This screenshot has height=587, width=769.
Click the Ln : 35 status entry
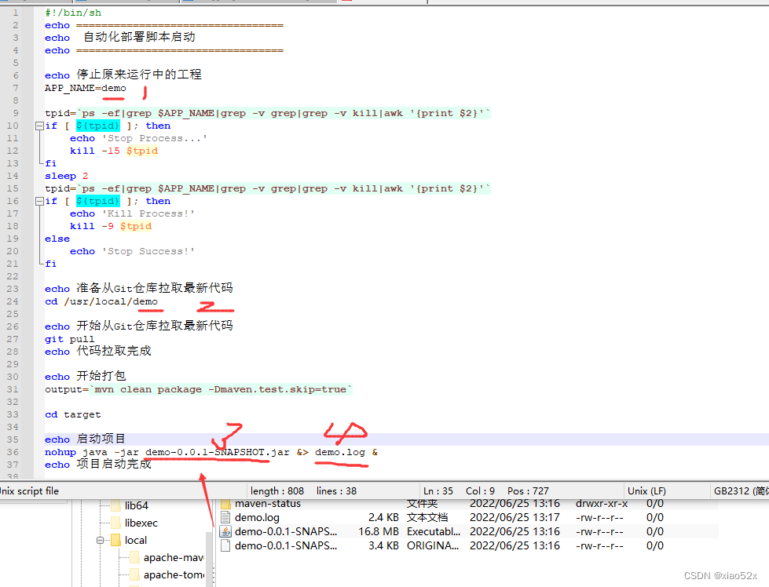pos(438,491)
